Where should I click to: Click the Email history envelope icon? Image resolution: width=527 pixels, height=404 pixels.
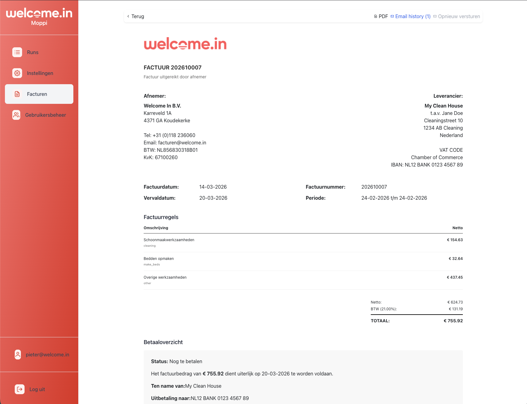pyautogui.click(x=392, y=16)
